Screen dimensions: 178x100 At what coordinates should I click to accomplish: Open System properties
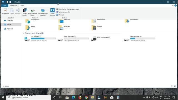[x=63, y=12]
